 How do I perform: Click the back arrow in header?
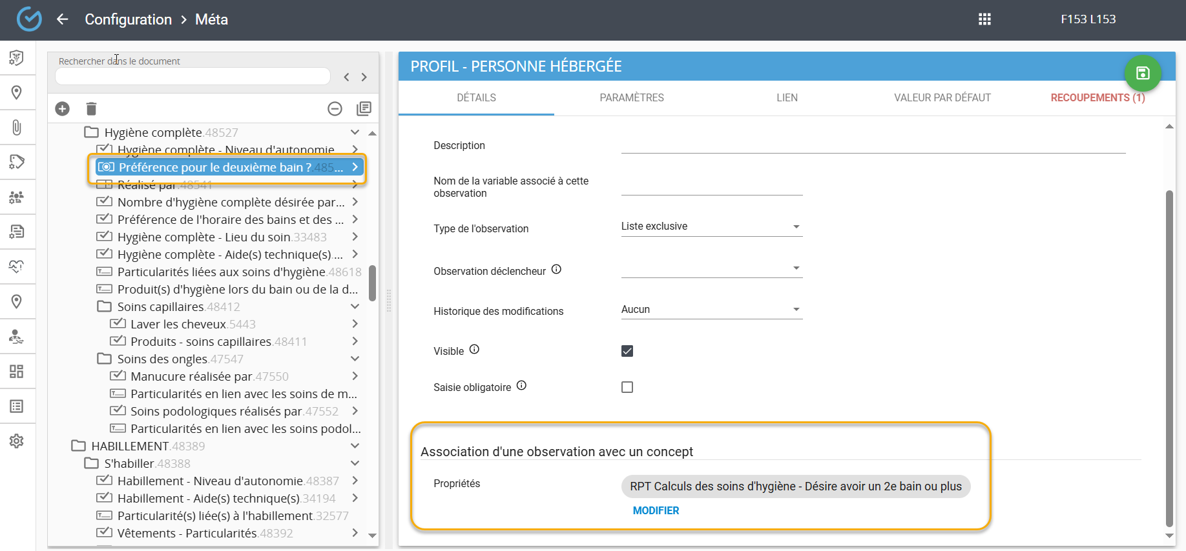coord(63,19)
